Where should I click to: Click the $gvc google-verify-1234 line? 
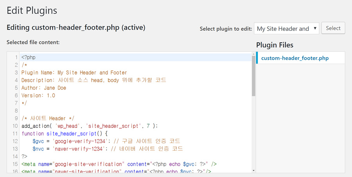point(106,141)
